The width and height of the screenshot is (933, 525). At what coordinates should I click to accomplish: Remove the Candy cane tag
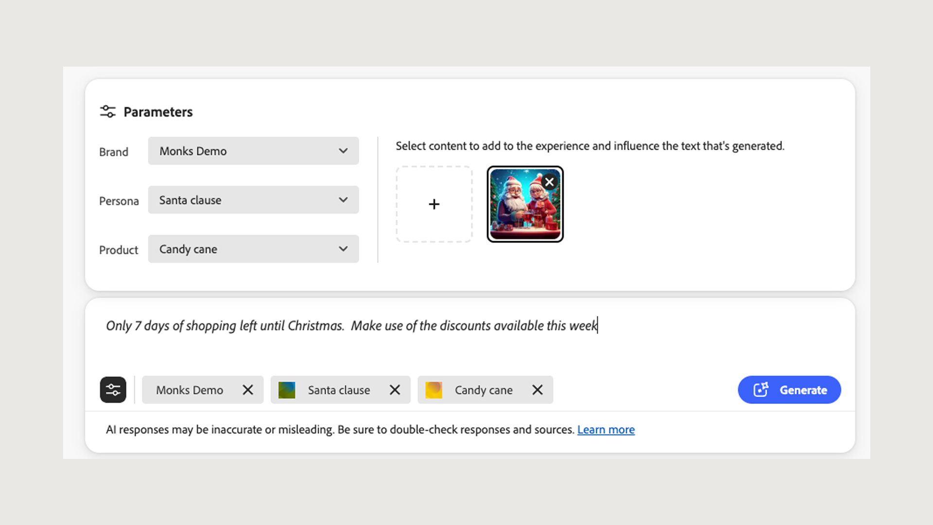coord(537,390)
